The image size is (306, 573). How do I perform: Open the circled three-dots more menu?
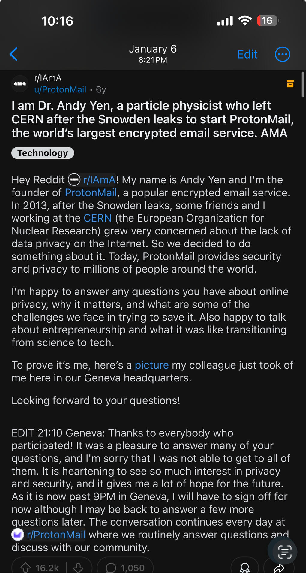(x=282, y=54)
